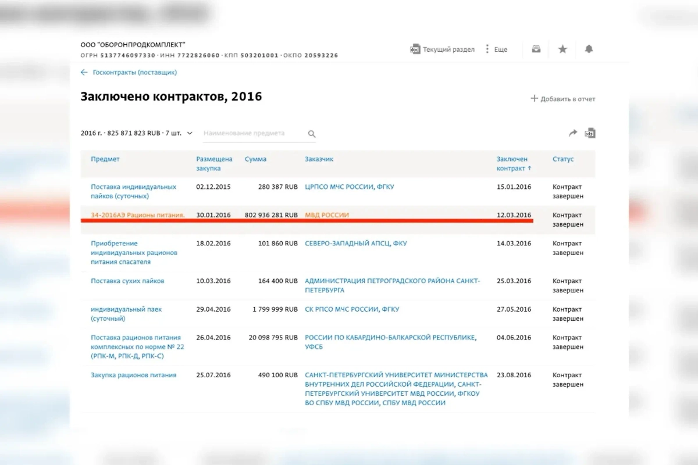
Task: Open notifications via the bell icon
Action: coord(589,49)
